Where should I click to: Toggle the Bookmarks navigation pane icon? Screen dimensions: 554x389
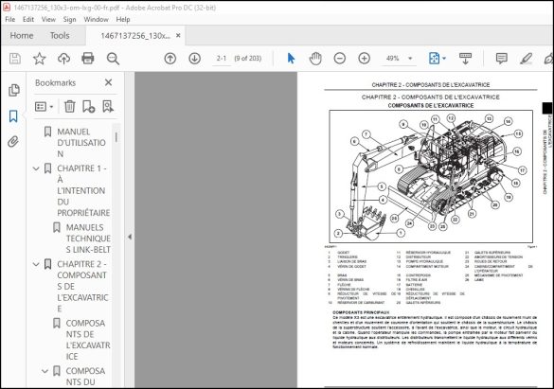pyautogui.click(x=13, y=115)
